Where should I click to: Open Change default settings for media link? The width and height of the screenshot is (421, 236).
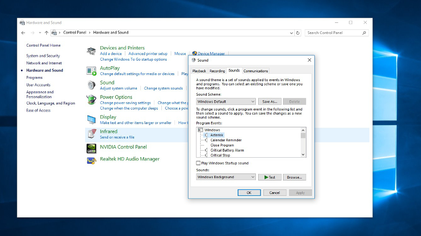click(x=137, y=74)
